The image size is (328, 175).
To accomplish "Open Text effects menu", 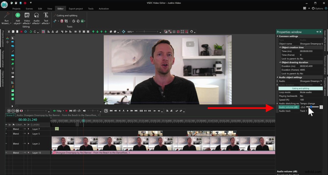I will 46,18.
